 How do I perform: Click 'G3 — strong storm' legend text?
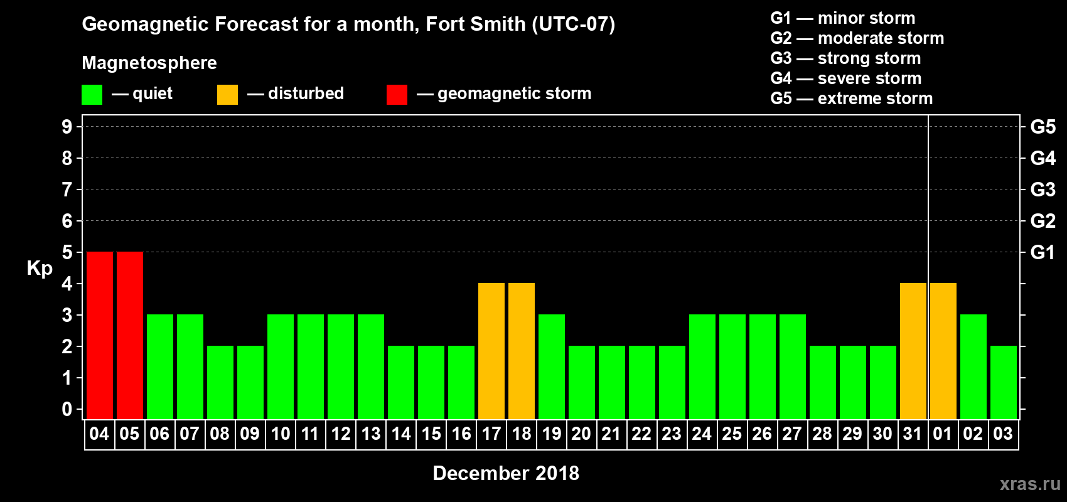845,58
